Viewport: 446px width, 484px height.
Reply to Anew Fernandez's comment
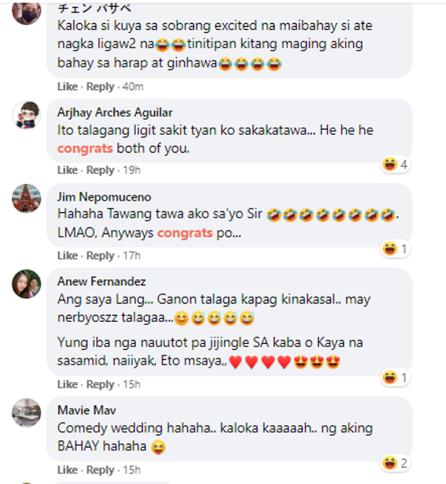100,384
